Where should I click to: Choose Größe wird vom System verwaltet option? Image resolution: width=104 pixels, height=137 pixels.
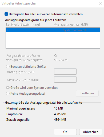(8, 88)
